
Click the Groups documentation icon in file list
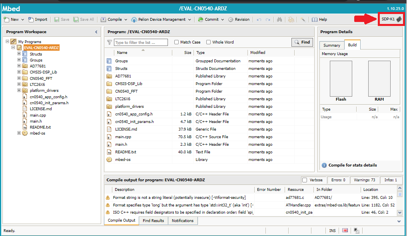point(109,61)
